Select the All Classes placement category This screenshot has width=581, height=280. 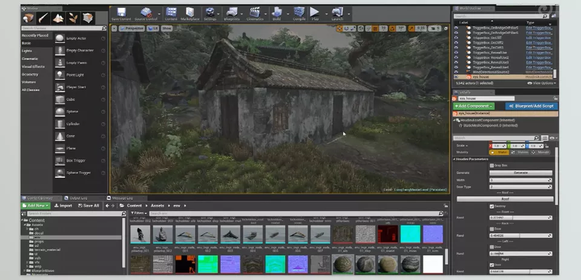(30, 90)
